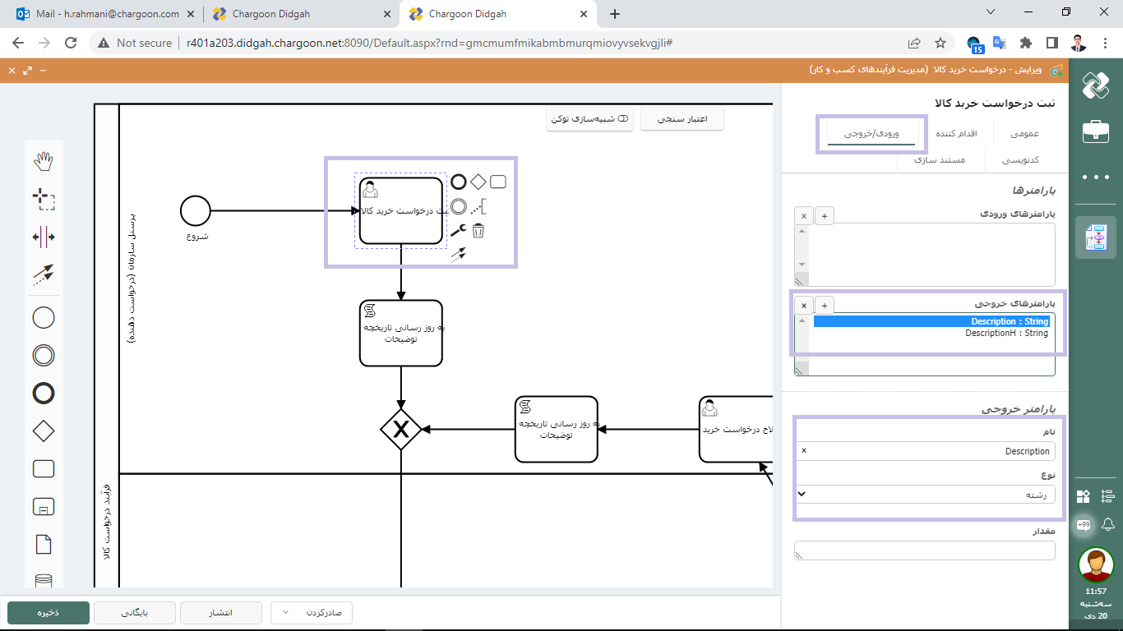Viewport: 1123px width, 631px height.
Task: Select the hand pan tool
Action: (x=43, y=161)
